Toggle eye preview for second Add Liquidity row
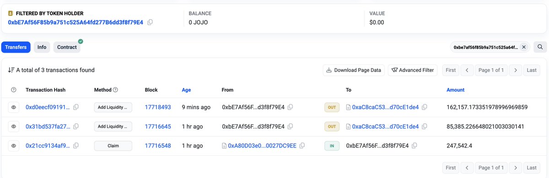Screen dimensions: 549x178 [x=14, y=127]
